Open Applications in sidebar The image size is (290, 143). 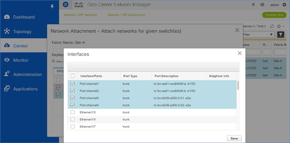(x=25, y=89)
